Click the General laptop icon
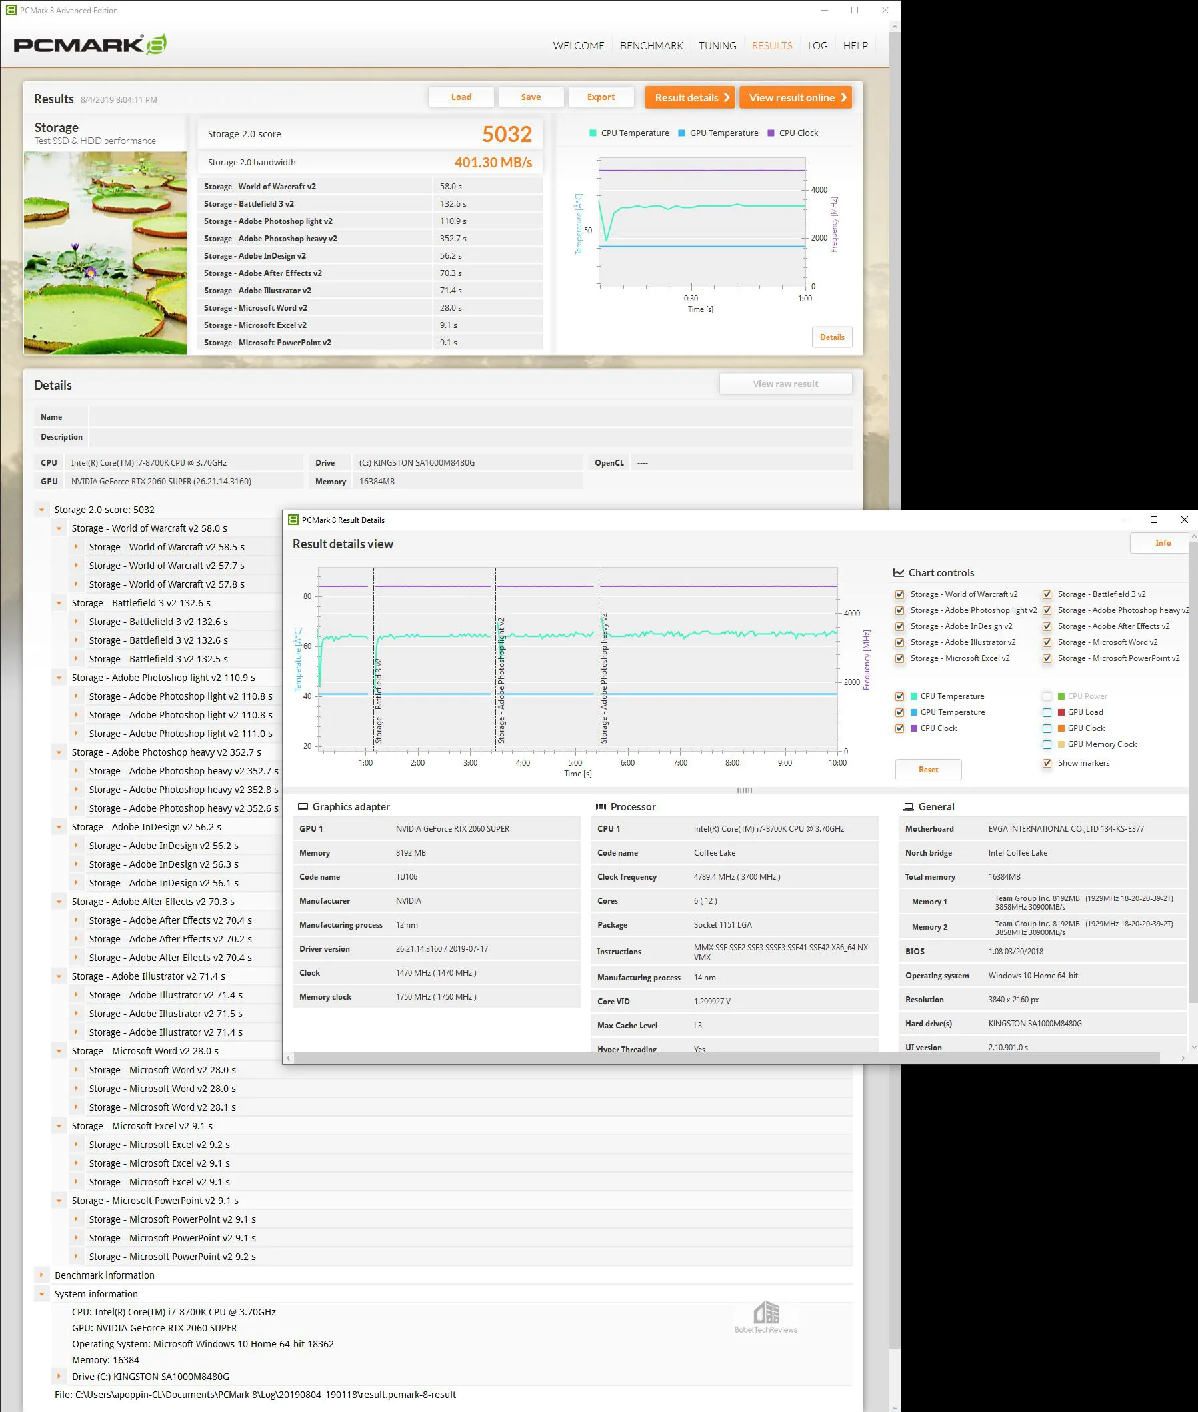The height and width of the screenshot is (1412, 1198). pyautogui.click(x=909, y=807)
